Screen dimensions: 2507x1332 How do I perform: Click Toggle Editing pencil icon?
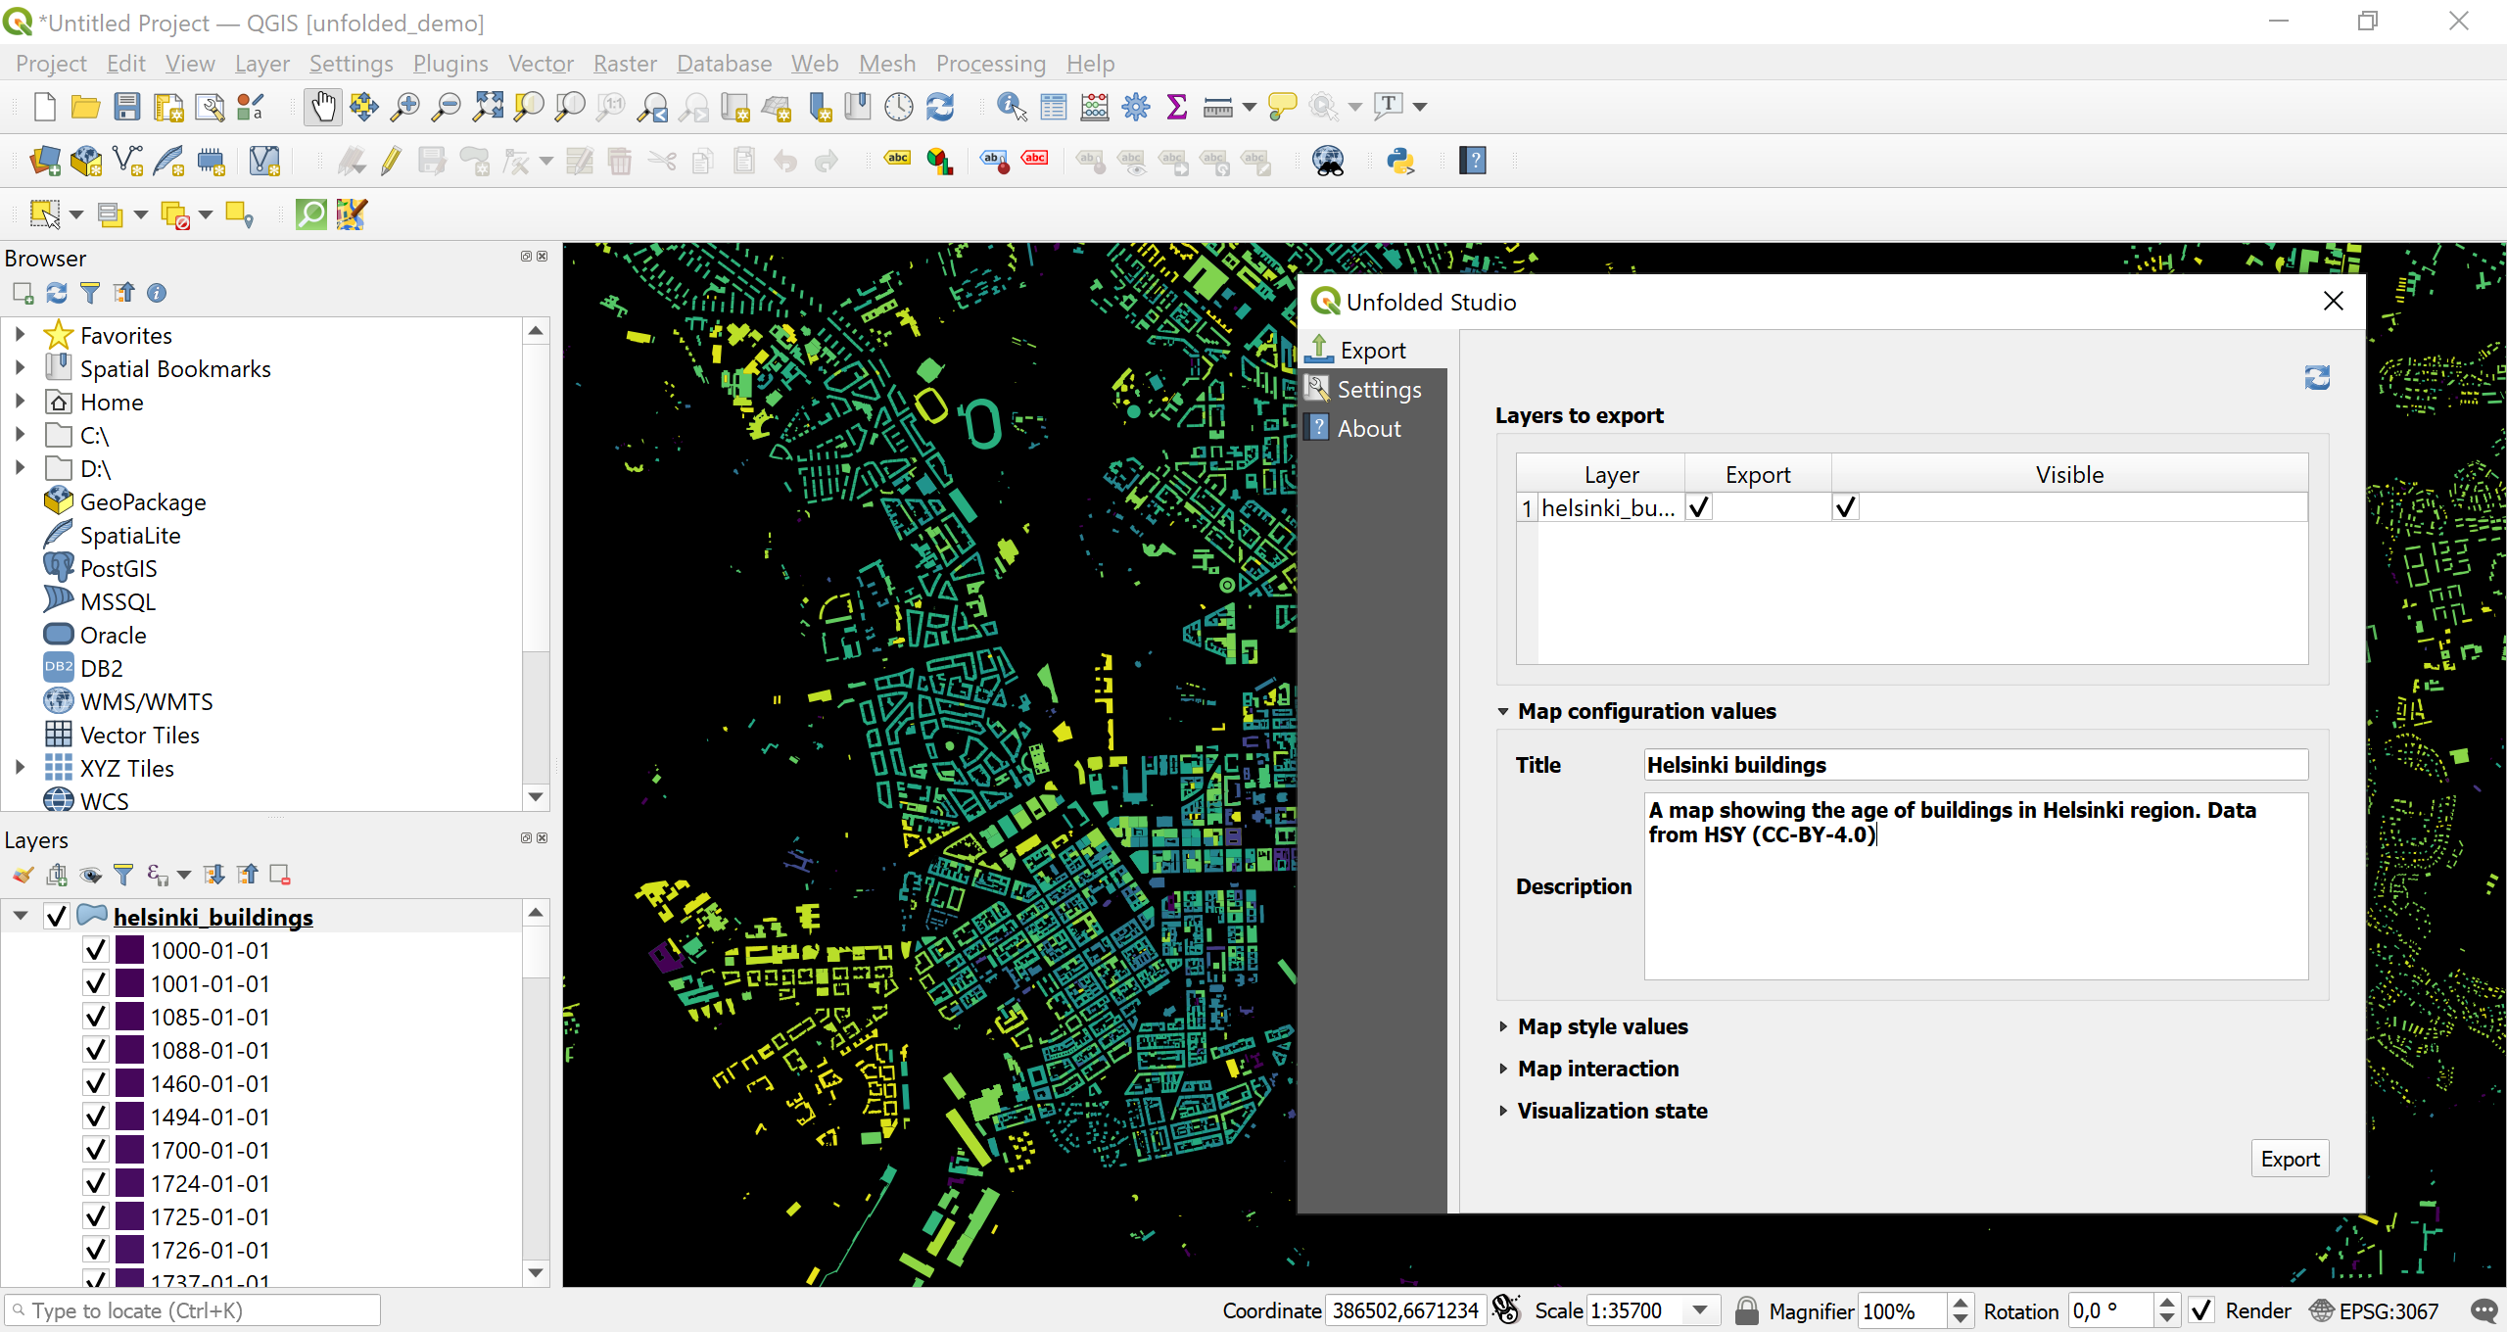point(391,161)
